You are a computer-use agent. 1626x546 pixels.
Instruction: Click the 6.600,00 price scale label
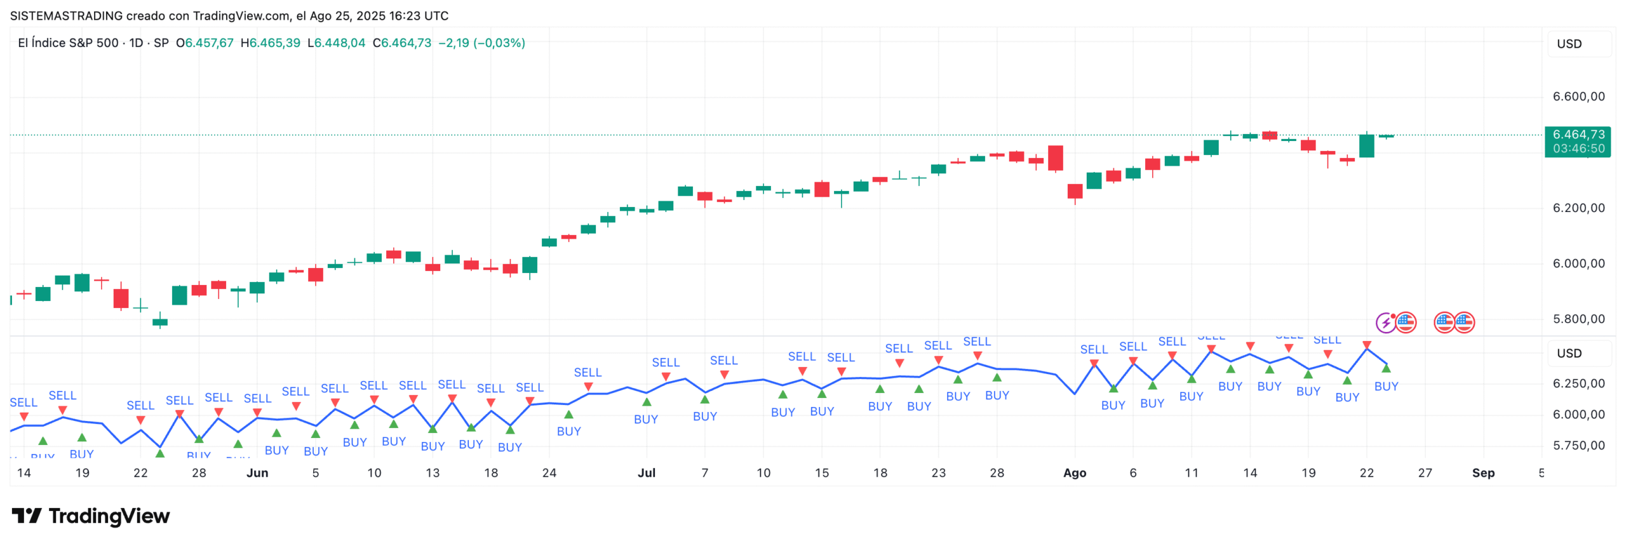[1578, 97]
